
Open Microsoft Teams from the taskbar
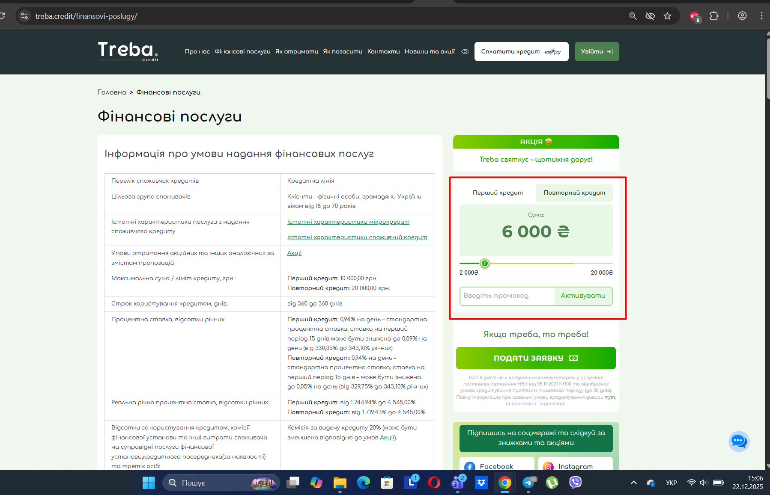pos(458,483)
